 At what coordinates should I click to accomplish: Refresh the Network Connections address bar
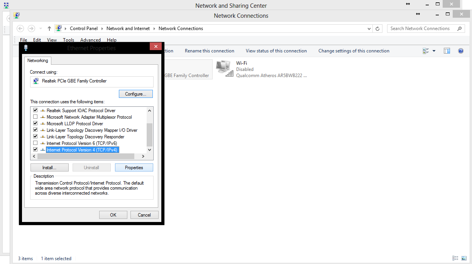pyautogui.click(x=378, y=29)
